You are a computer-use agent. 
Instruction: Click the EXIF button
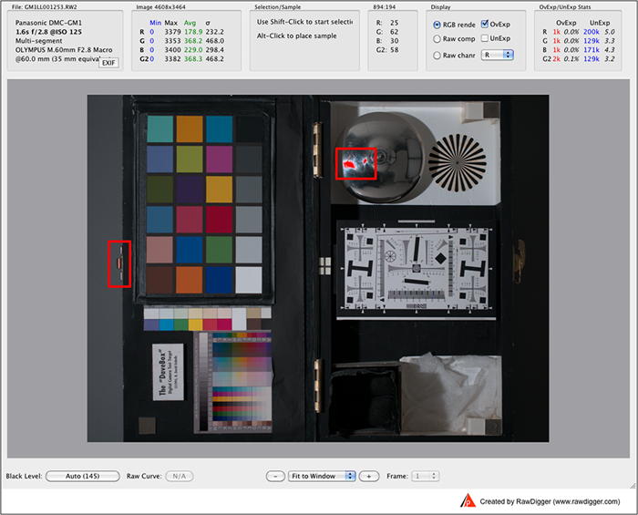coord(108,63)
